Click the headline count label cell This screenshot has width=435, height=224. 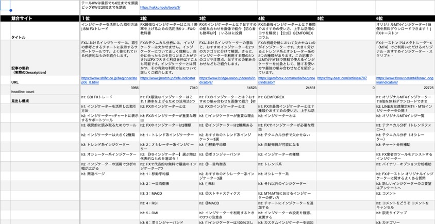[23, 91]
